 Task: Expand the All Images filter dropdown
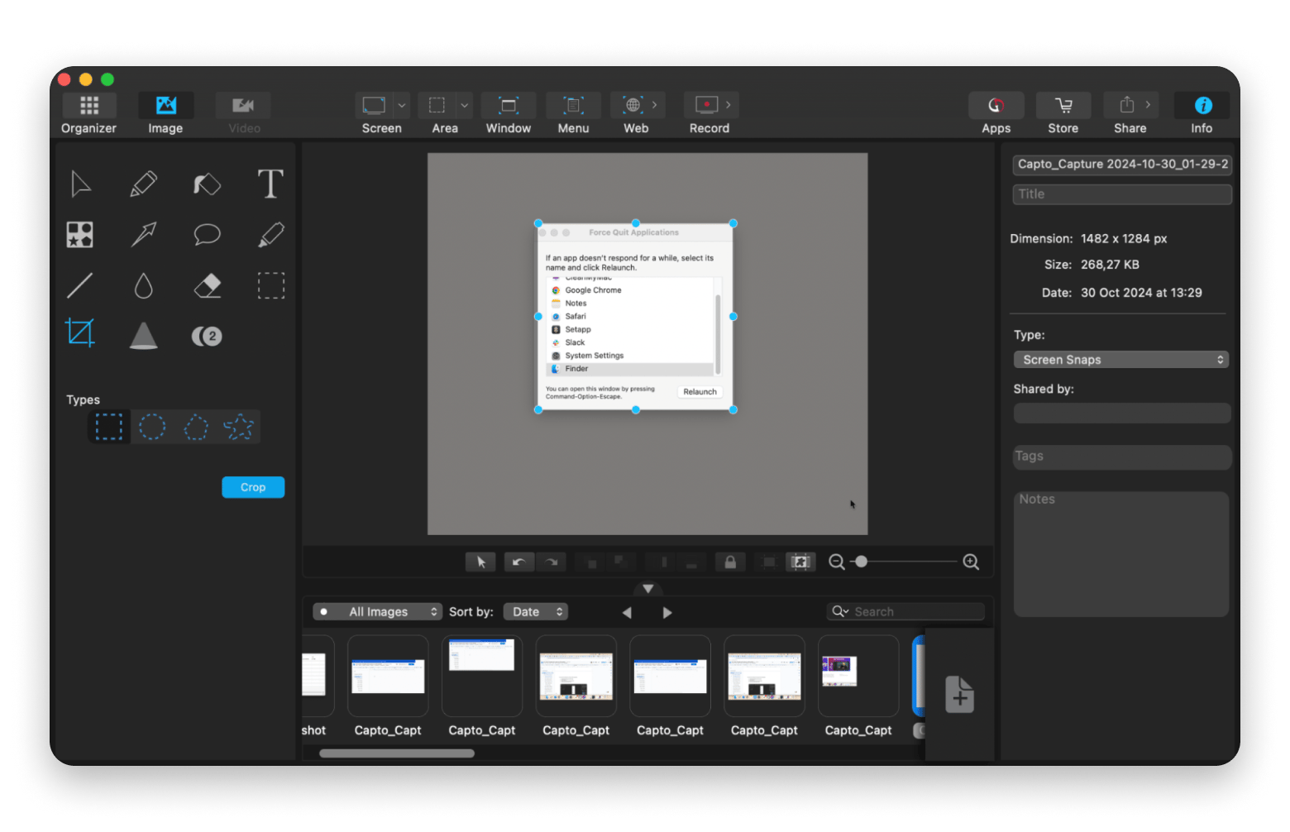pos(378,612)
